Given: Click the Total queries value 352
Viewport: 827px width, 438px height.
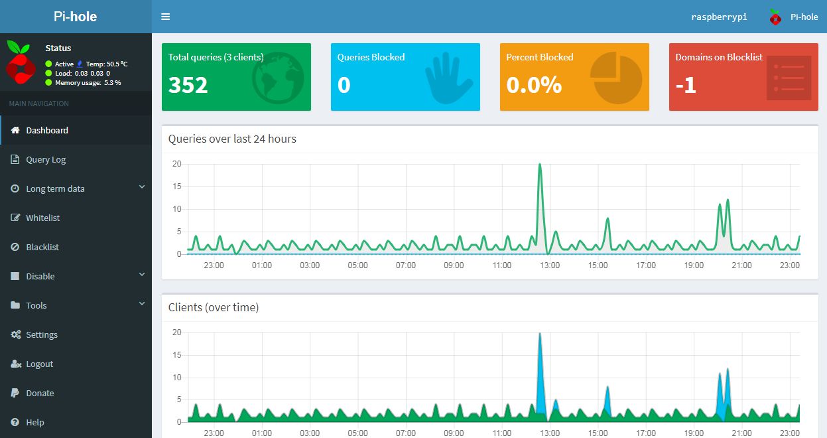Looking at the screenshot, I should (188, 85).
